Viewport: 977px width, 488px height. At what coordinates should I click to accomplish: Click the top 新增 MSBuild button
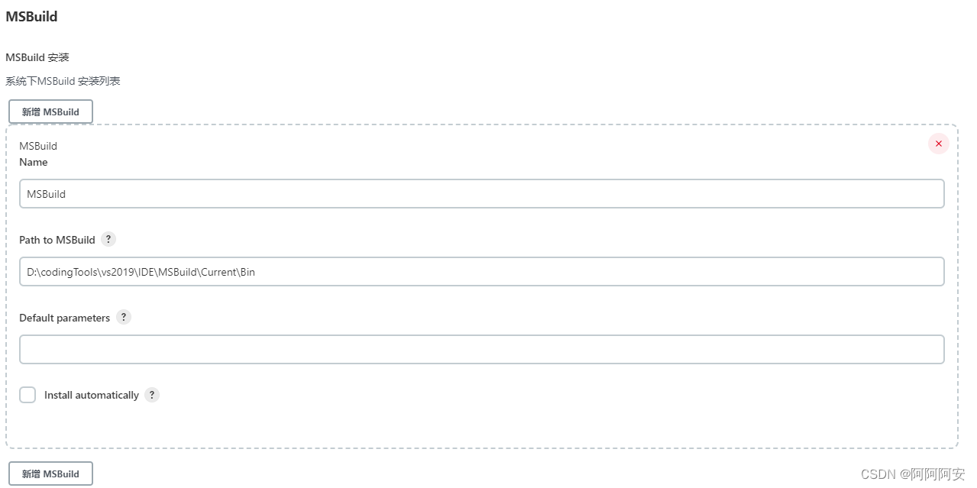pos(50,111)
